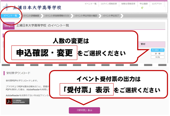Select the イベント申込完了 step
170x116 pixels.
[x=111, y=16]
